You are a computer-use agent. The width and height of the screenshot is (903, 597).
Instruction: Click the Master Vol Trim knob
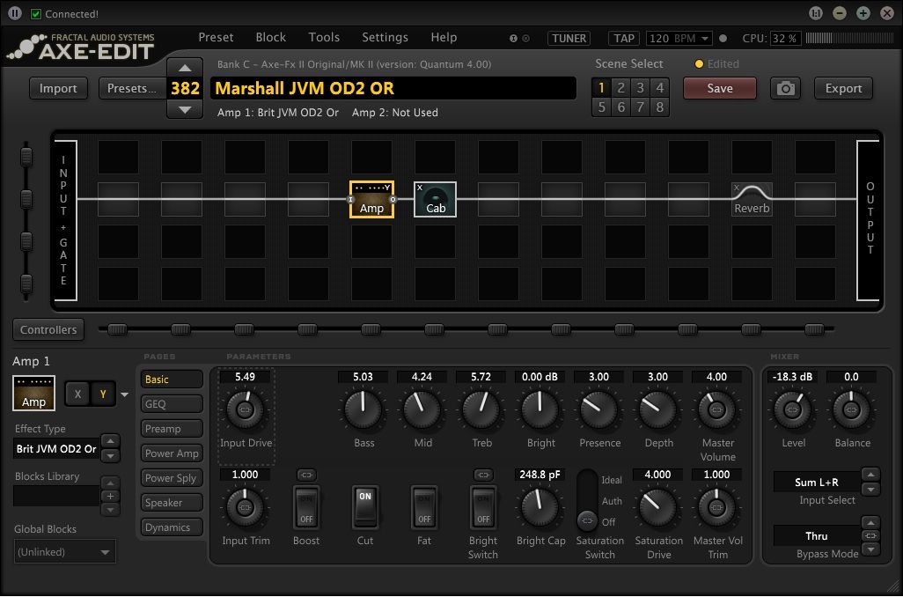click(717, 507)
